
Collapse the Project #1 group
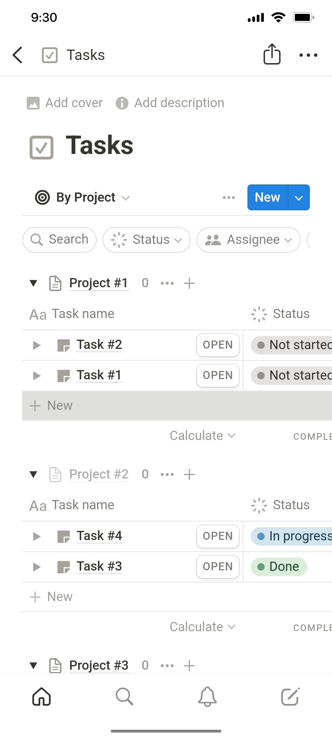(34, 283)
